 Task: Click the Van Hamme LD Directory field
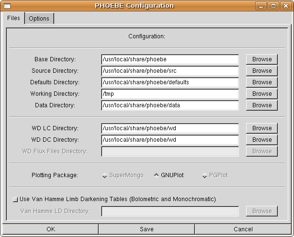pos(170,211)
